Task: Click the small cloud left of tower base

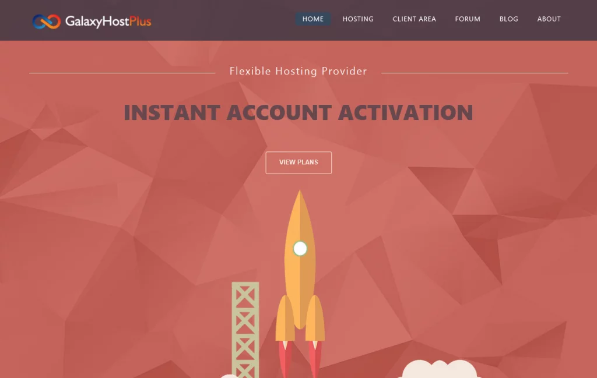Action: point(230,376)
